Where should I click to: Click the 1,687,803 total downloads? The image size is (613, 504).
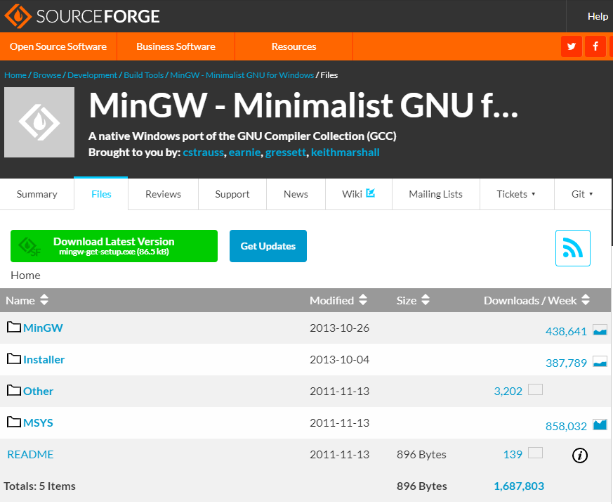coord(519,486)
